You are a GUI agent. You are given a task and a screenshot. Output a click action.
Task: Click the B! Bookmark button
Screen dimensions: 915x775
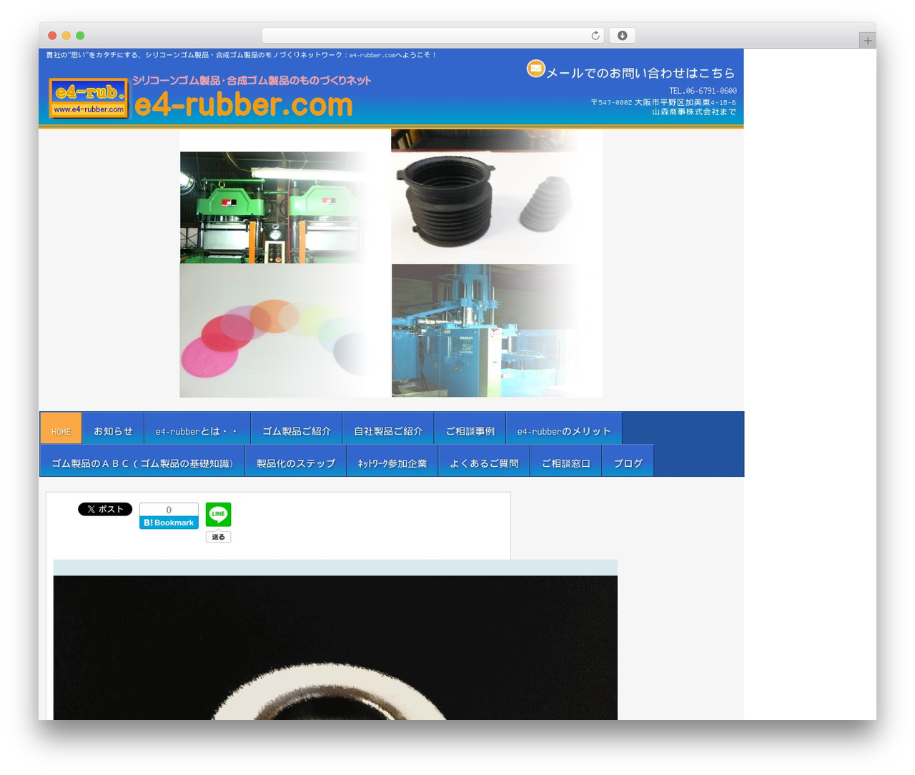[169, 523]
